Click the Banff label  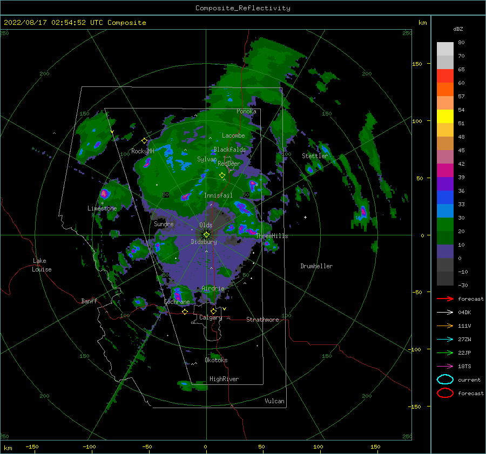tap(89, 301)
